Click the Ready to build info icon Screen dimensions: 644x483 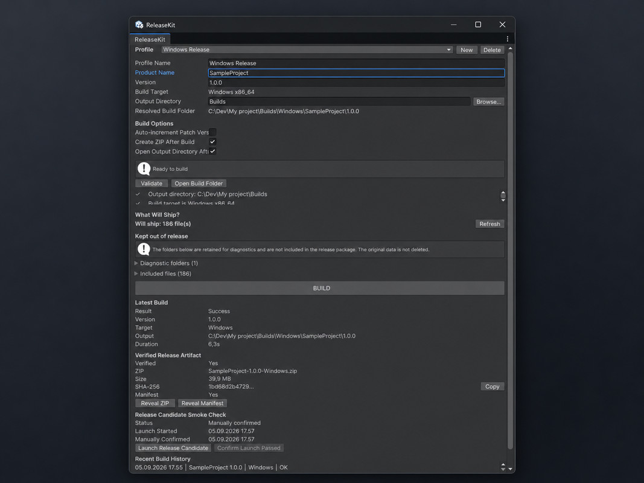pos(144,168)
